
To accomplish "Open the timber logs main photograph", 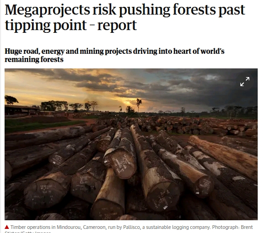I will (131, 144).
